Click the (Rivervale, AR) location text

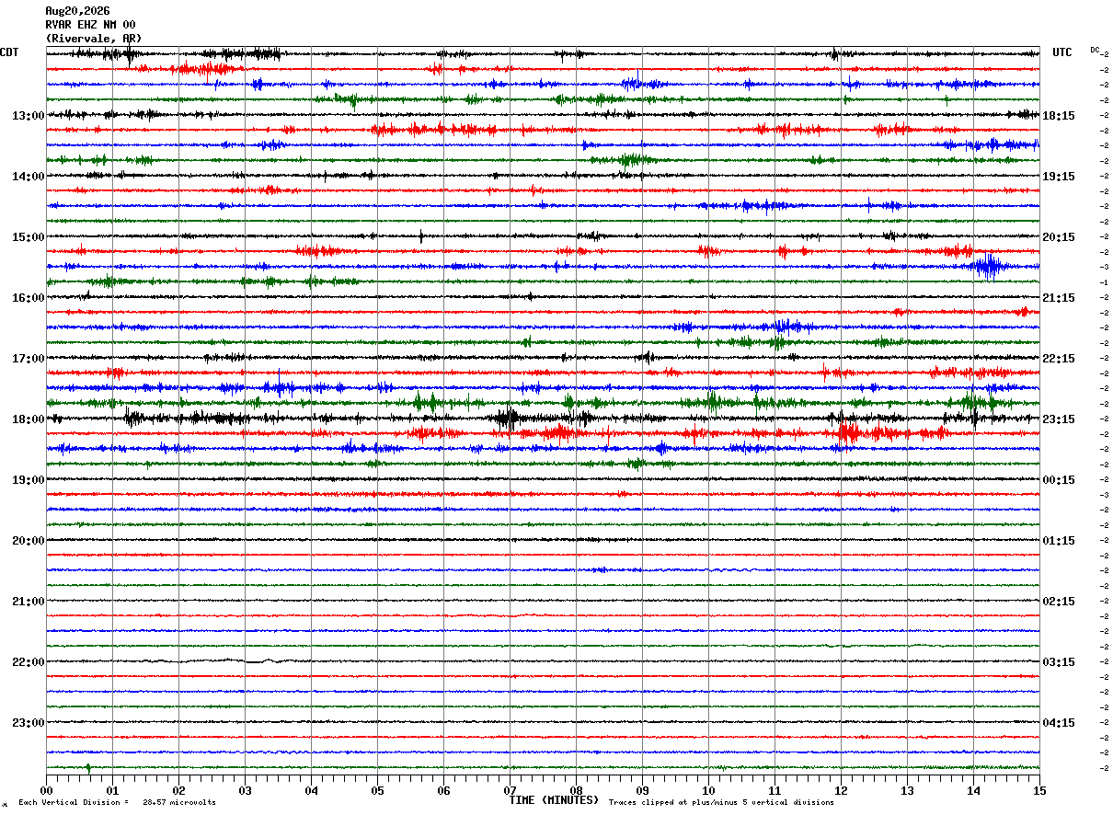(94, 39)
